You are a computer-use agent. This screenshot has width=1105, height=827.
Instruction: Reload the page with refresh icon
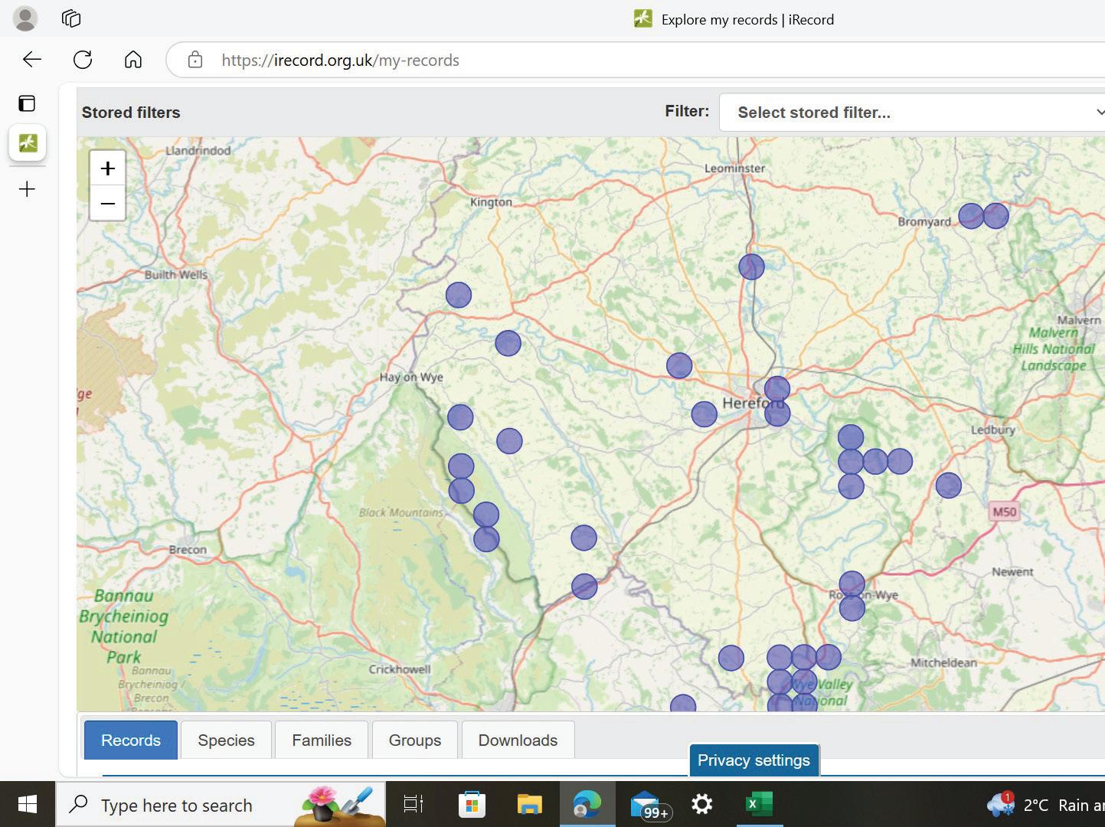pyautogui.click(x=83, y=60)
